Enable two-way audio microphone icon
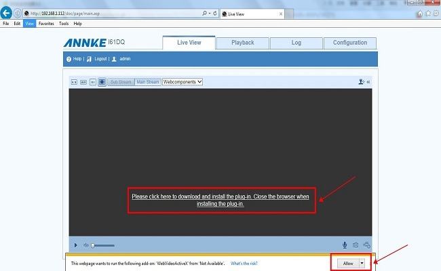This screenshot has width=441, height=271. coord(345,245)
